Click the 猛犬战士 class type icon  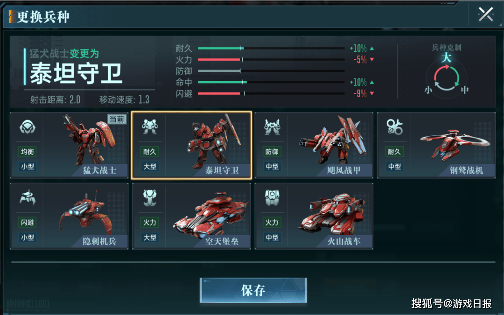coord(28,126)
